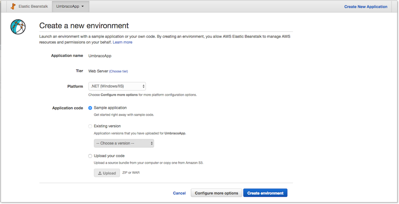Expand the UmbracoApp application menu
399x204 pixels.
[71, 7]
